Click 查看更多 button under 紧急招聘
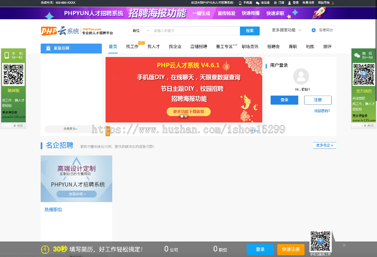 [70, 129]
